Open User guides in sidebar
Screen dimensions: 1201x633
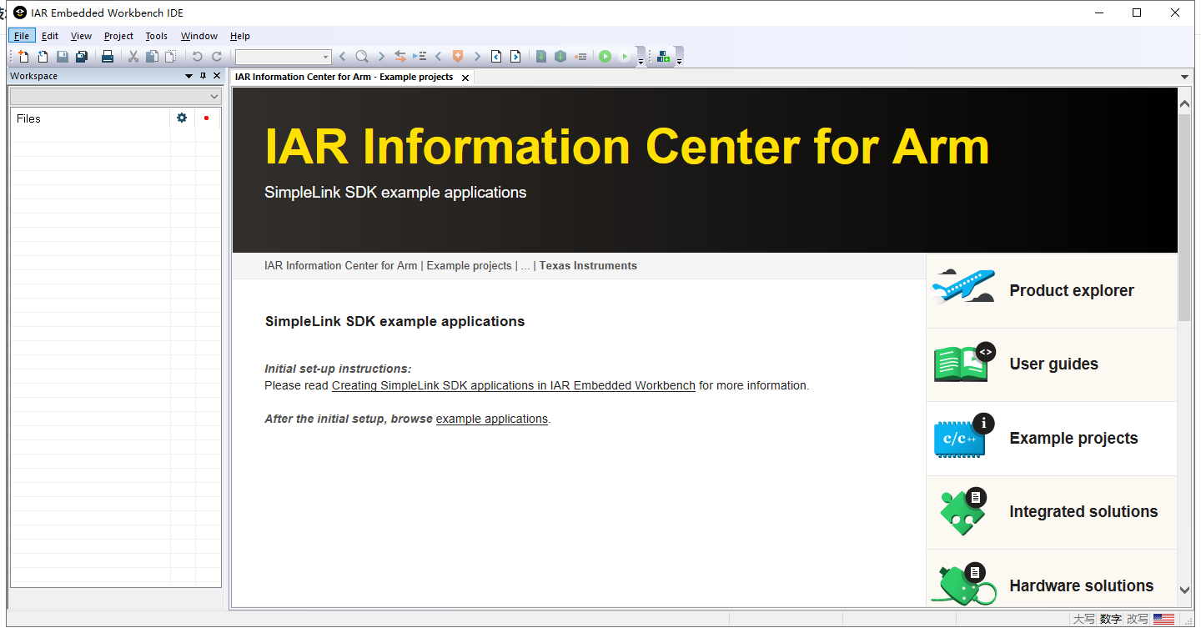(1052, 364)
